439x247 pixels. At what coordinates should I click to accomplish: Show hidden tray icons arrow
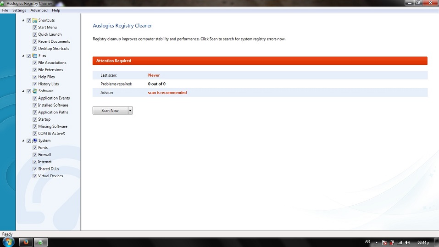coord(376,242)
